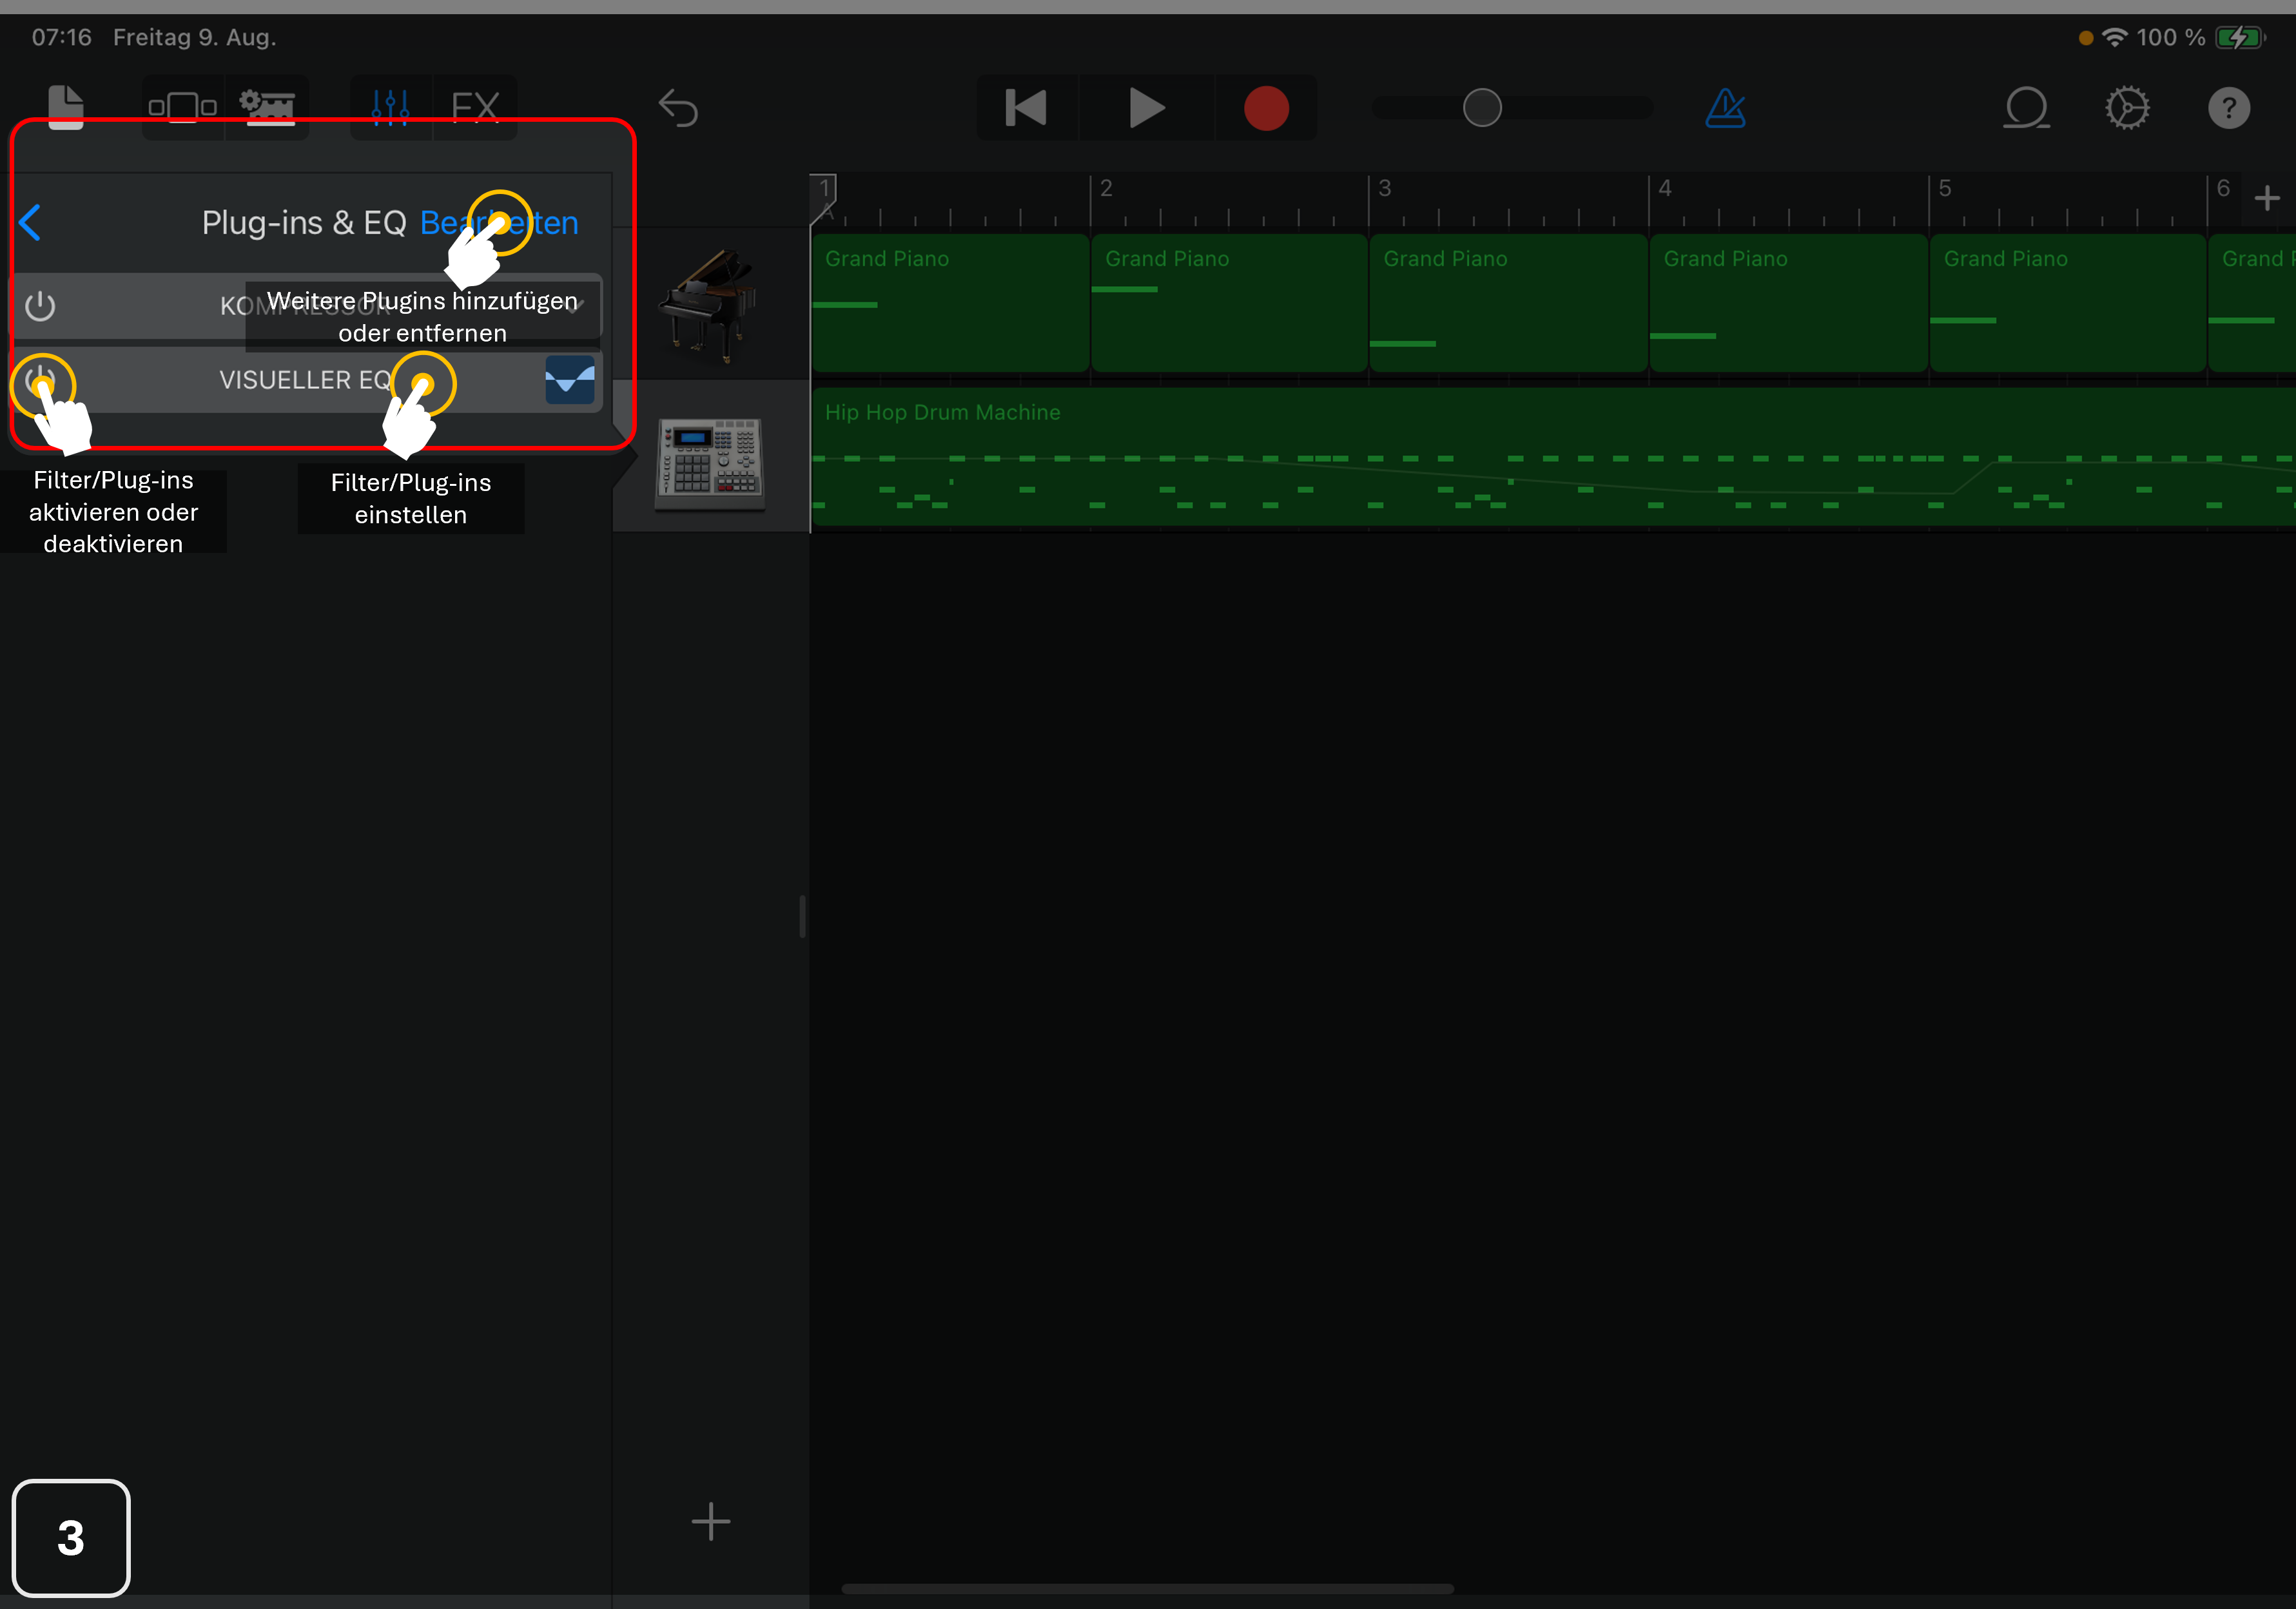This screenshot has height=1609, width=2296.
Task: Toggle the metronome
Action: coord(1726,107)
